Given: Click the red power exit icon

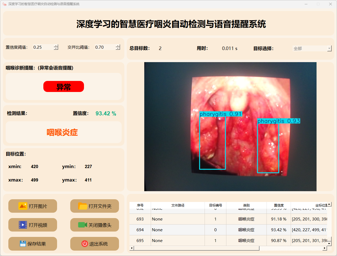Looking at the screenshot, I should point(85,244).
